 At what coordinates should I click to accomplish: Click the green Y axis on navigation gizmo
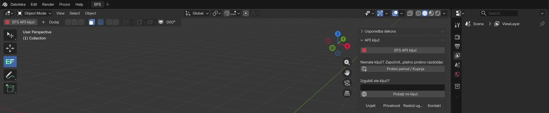[x=343, y=39]
